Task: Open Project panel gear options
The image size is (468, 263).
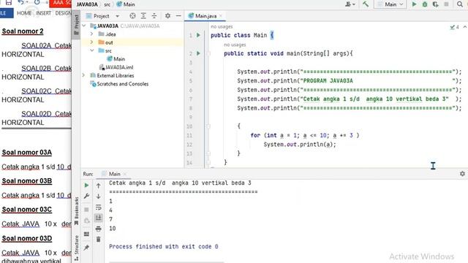Action: [x=167, y=16]
